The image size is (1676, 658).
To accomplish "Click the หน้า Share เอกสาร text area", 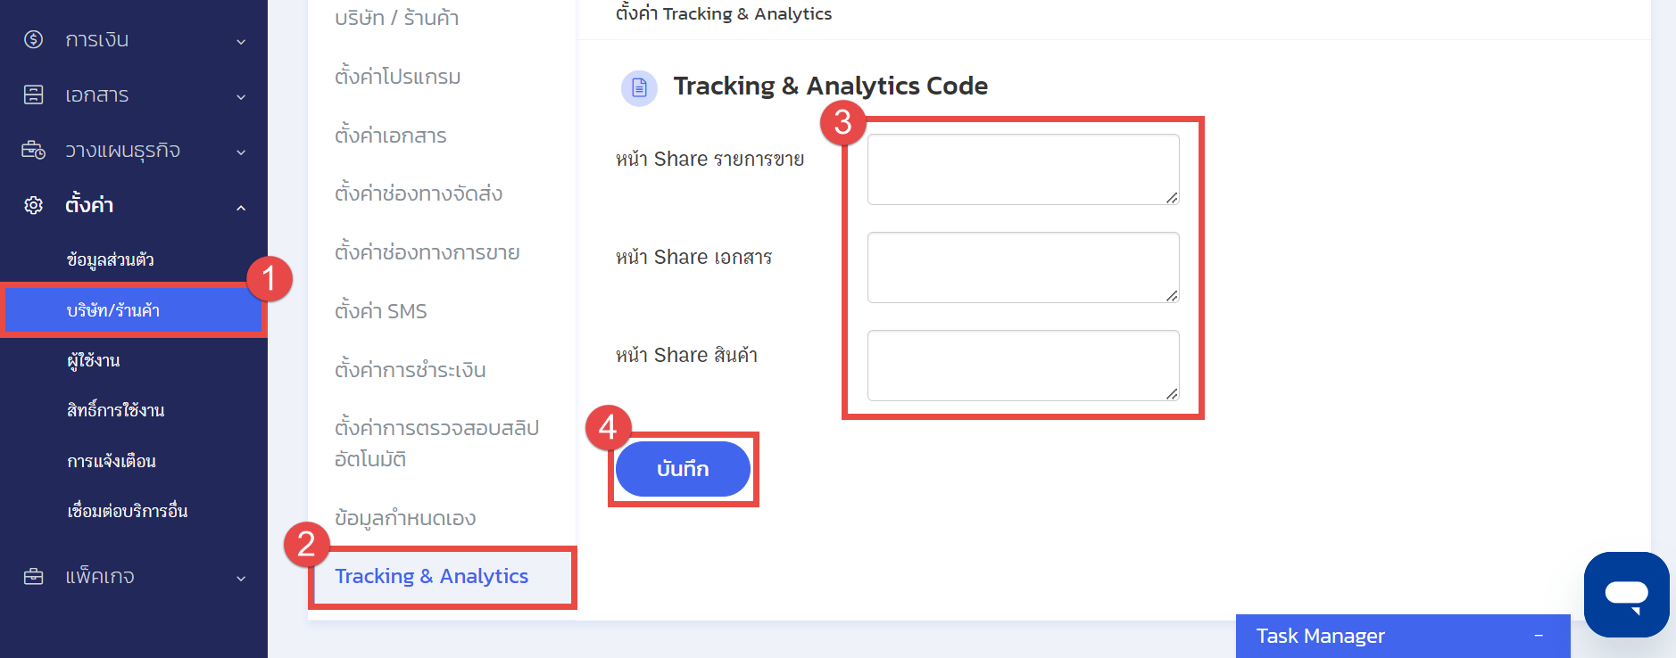I will coord(1024,267).
